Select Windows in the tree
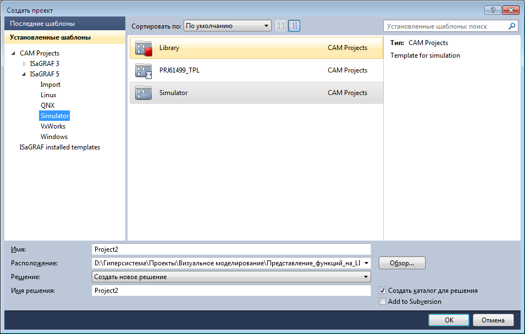The height and width of the screenshot is (334, 525). point(54,137)
